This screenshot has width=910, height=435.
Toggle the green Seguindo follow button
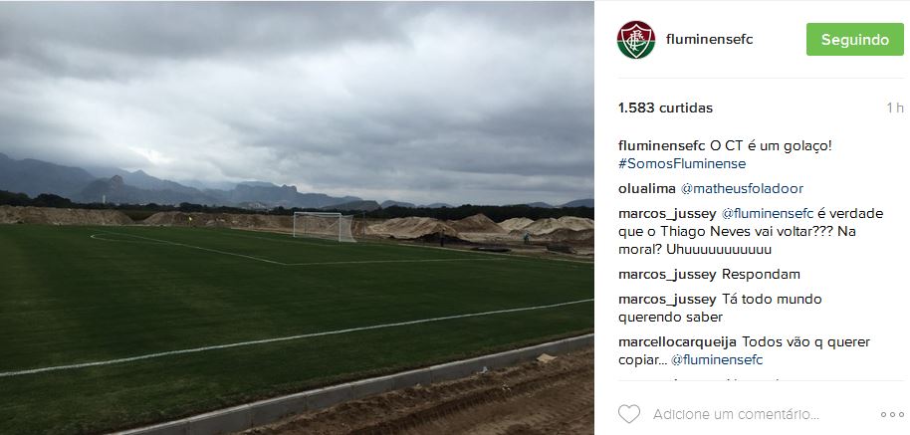coord(855,40)
